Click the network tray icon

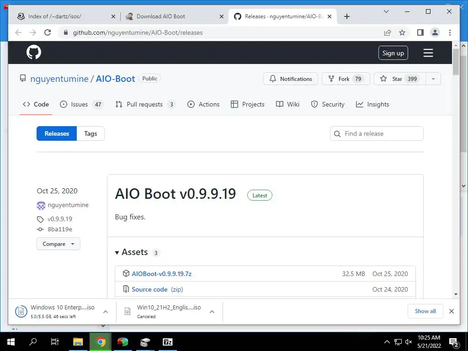coord(398,342)
